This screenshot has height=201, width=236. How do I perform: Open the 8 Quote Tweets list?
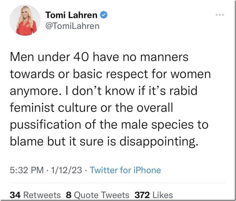click(97, 195)
